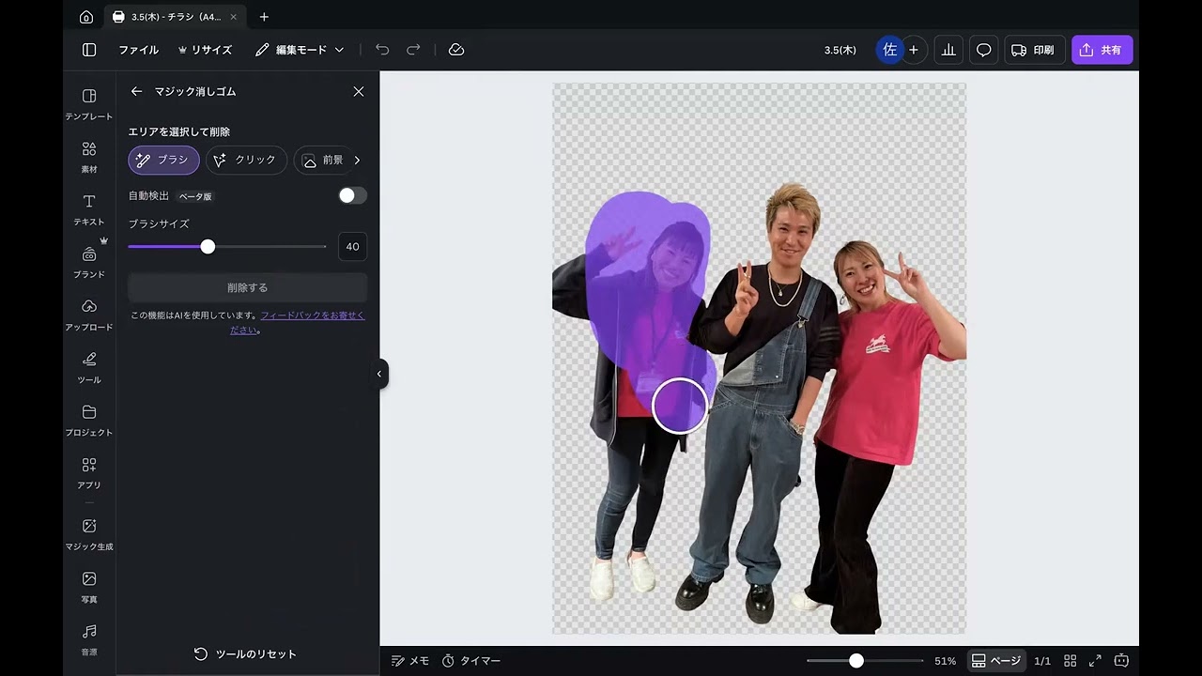Click the 共有 share button
This screenshot has height=676, width=1202.
1102,50
